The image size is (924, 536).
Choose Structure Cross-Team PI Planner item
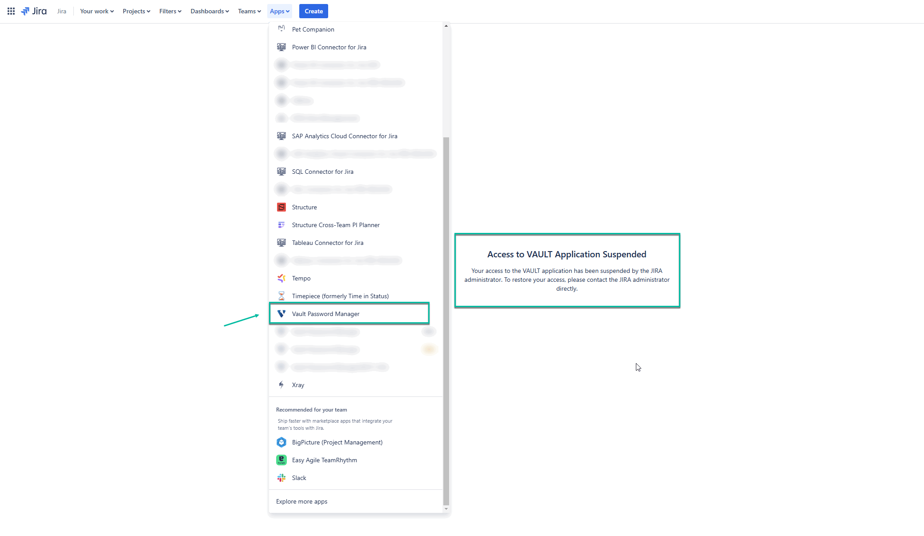[335, 225]
